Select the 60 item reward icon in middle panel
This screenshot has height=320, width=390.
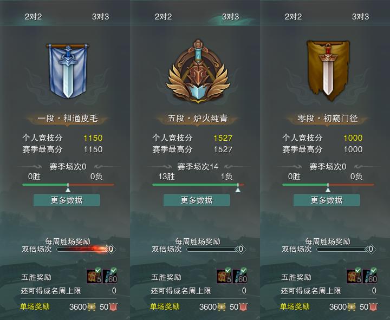(240, 276)
